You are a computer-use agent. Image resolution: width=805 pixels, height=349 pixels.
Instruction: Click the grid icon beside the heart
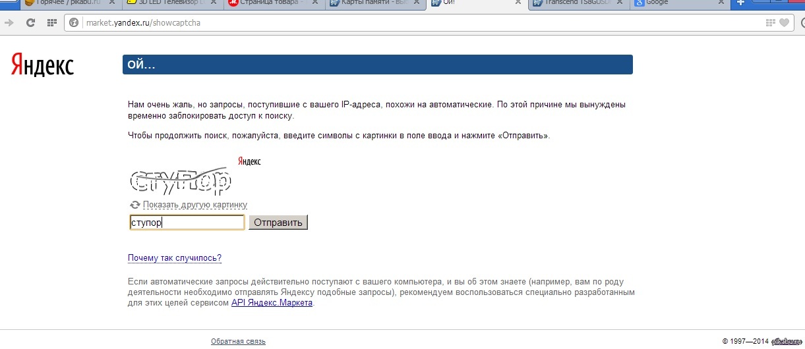(770, 23)
